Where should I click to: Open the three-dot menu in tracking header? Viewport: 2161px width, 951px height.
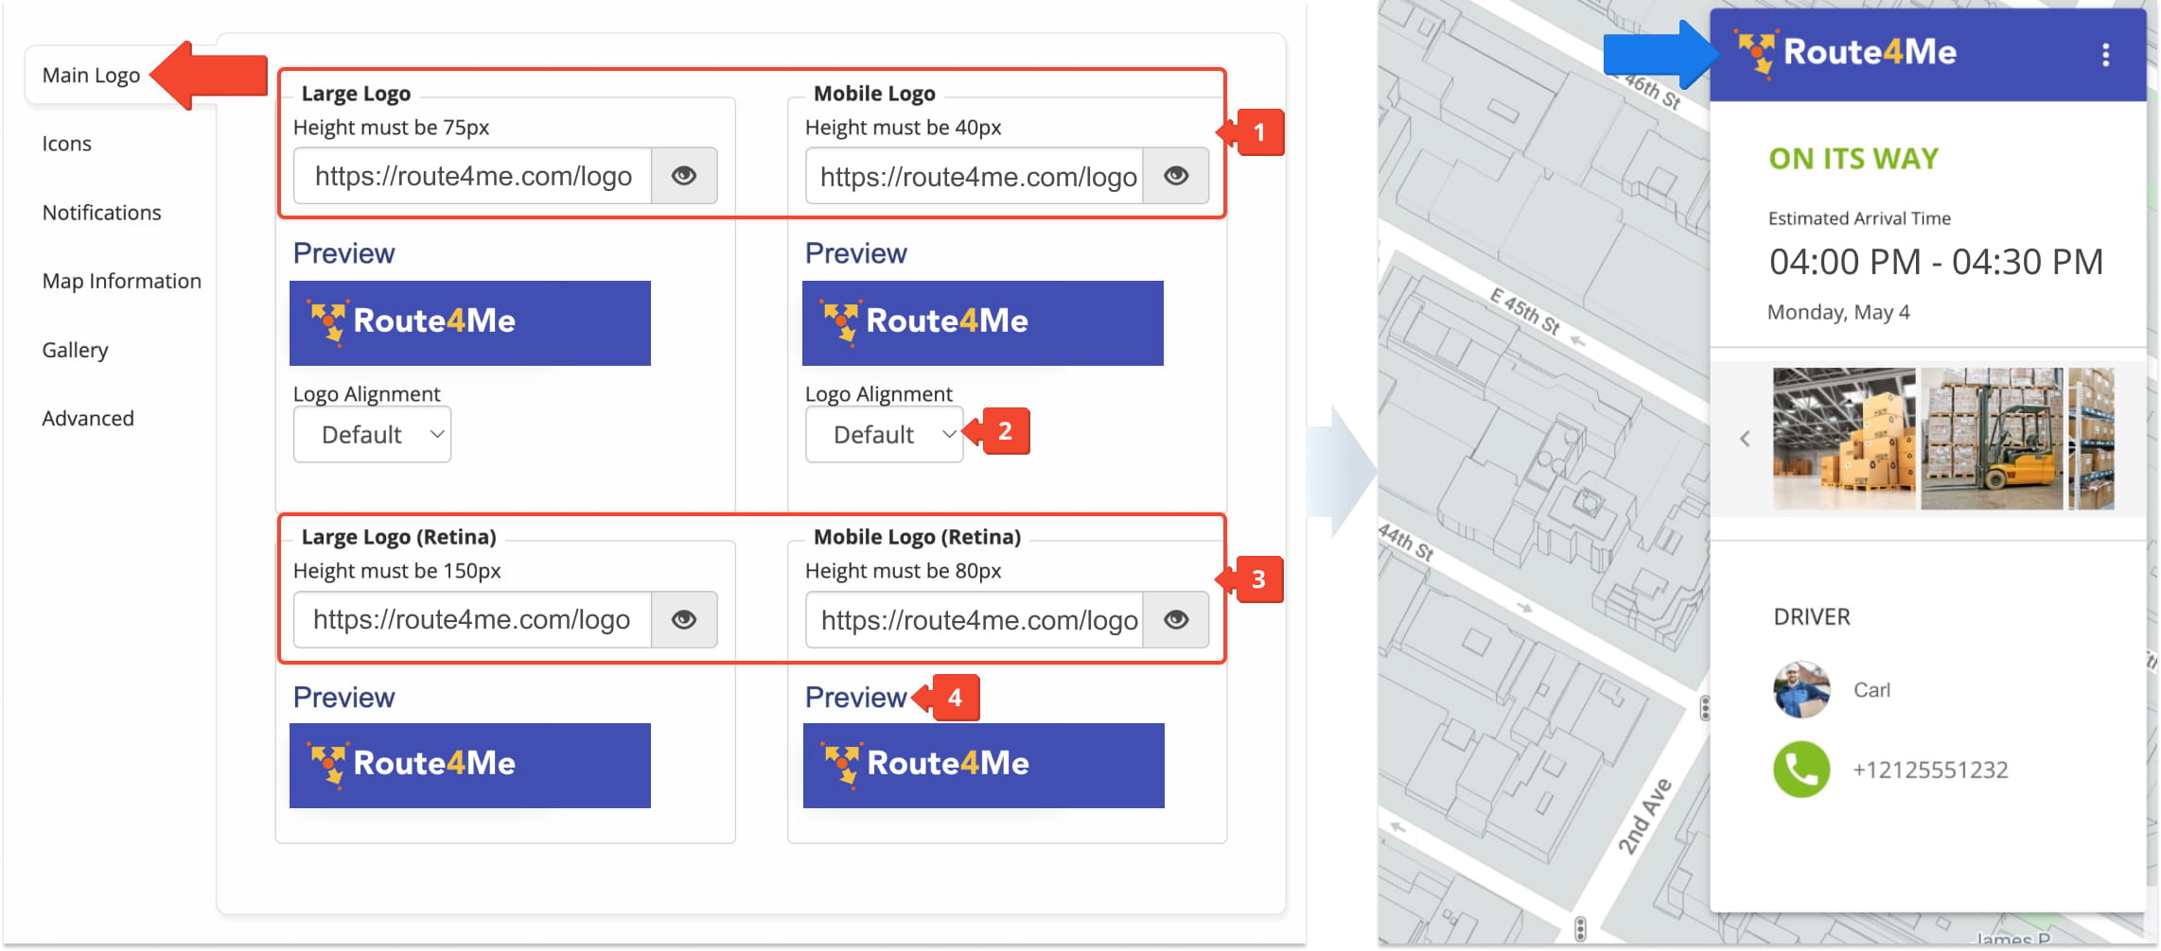click(x=2105, y=55)
